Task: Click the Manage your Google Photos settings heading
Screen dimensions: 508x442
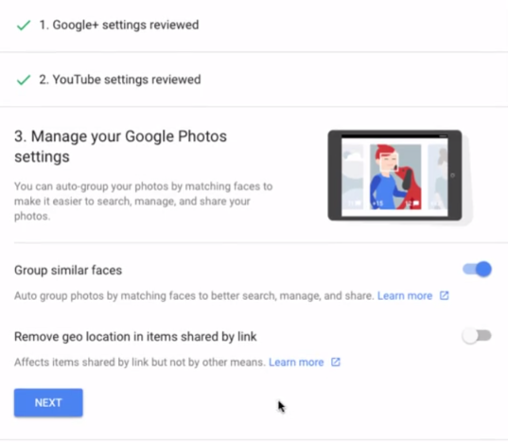Action: pyautogui.click(x=120, y=147)
